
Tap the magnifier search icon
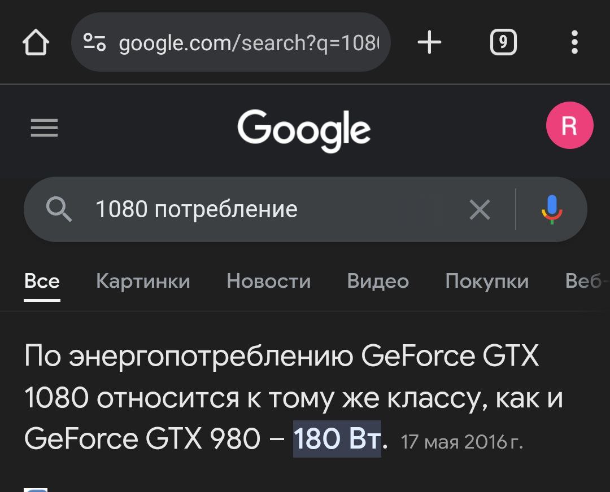point(59,209)
